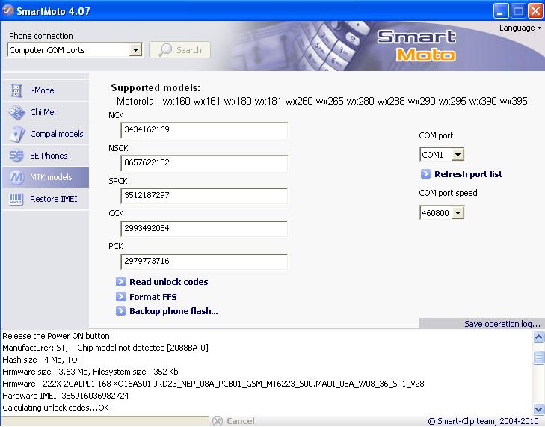Click Save operation log link
Screen dimensions: 545x427
[502, 324]
